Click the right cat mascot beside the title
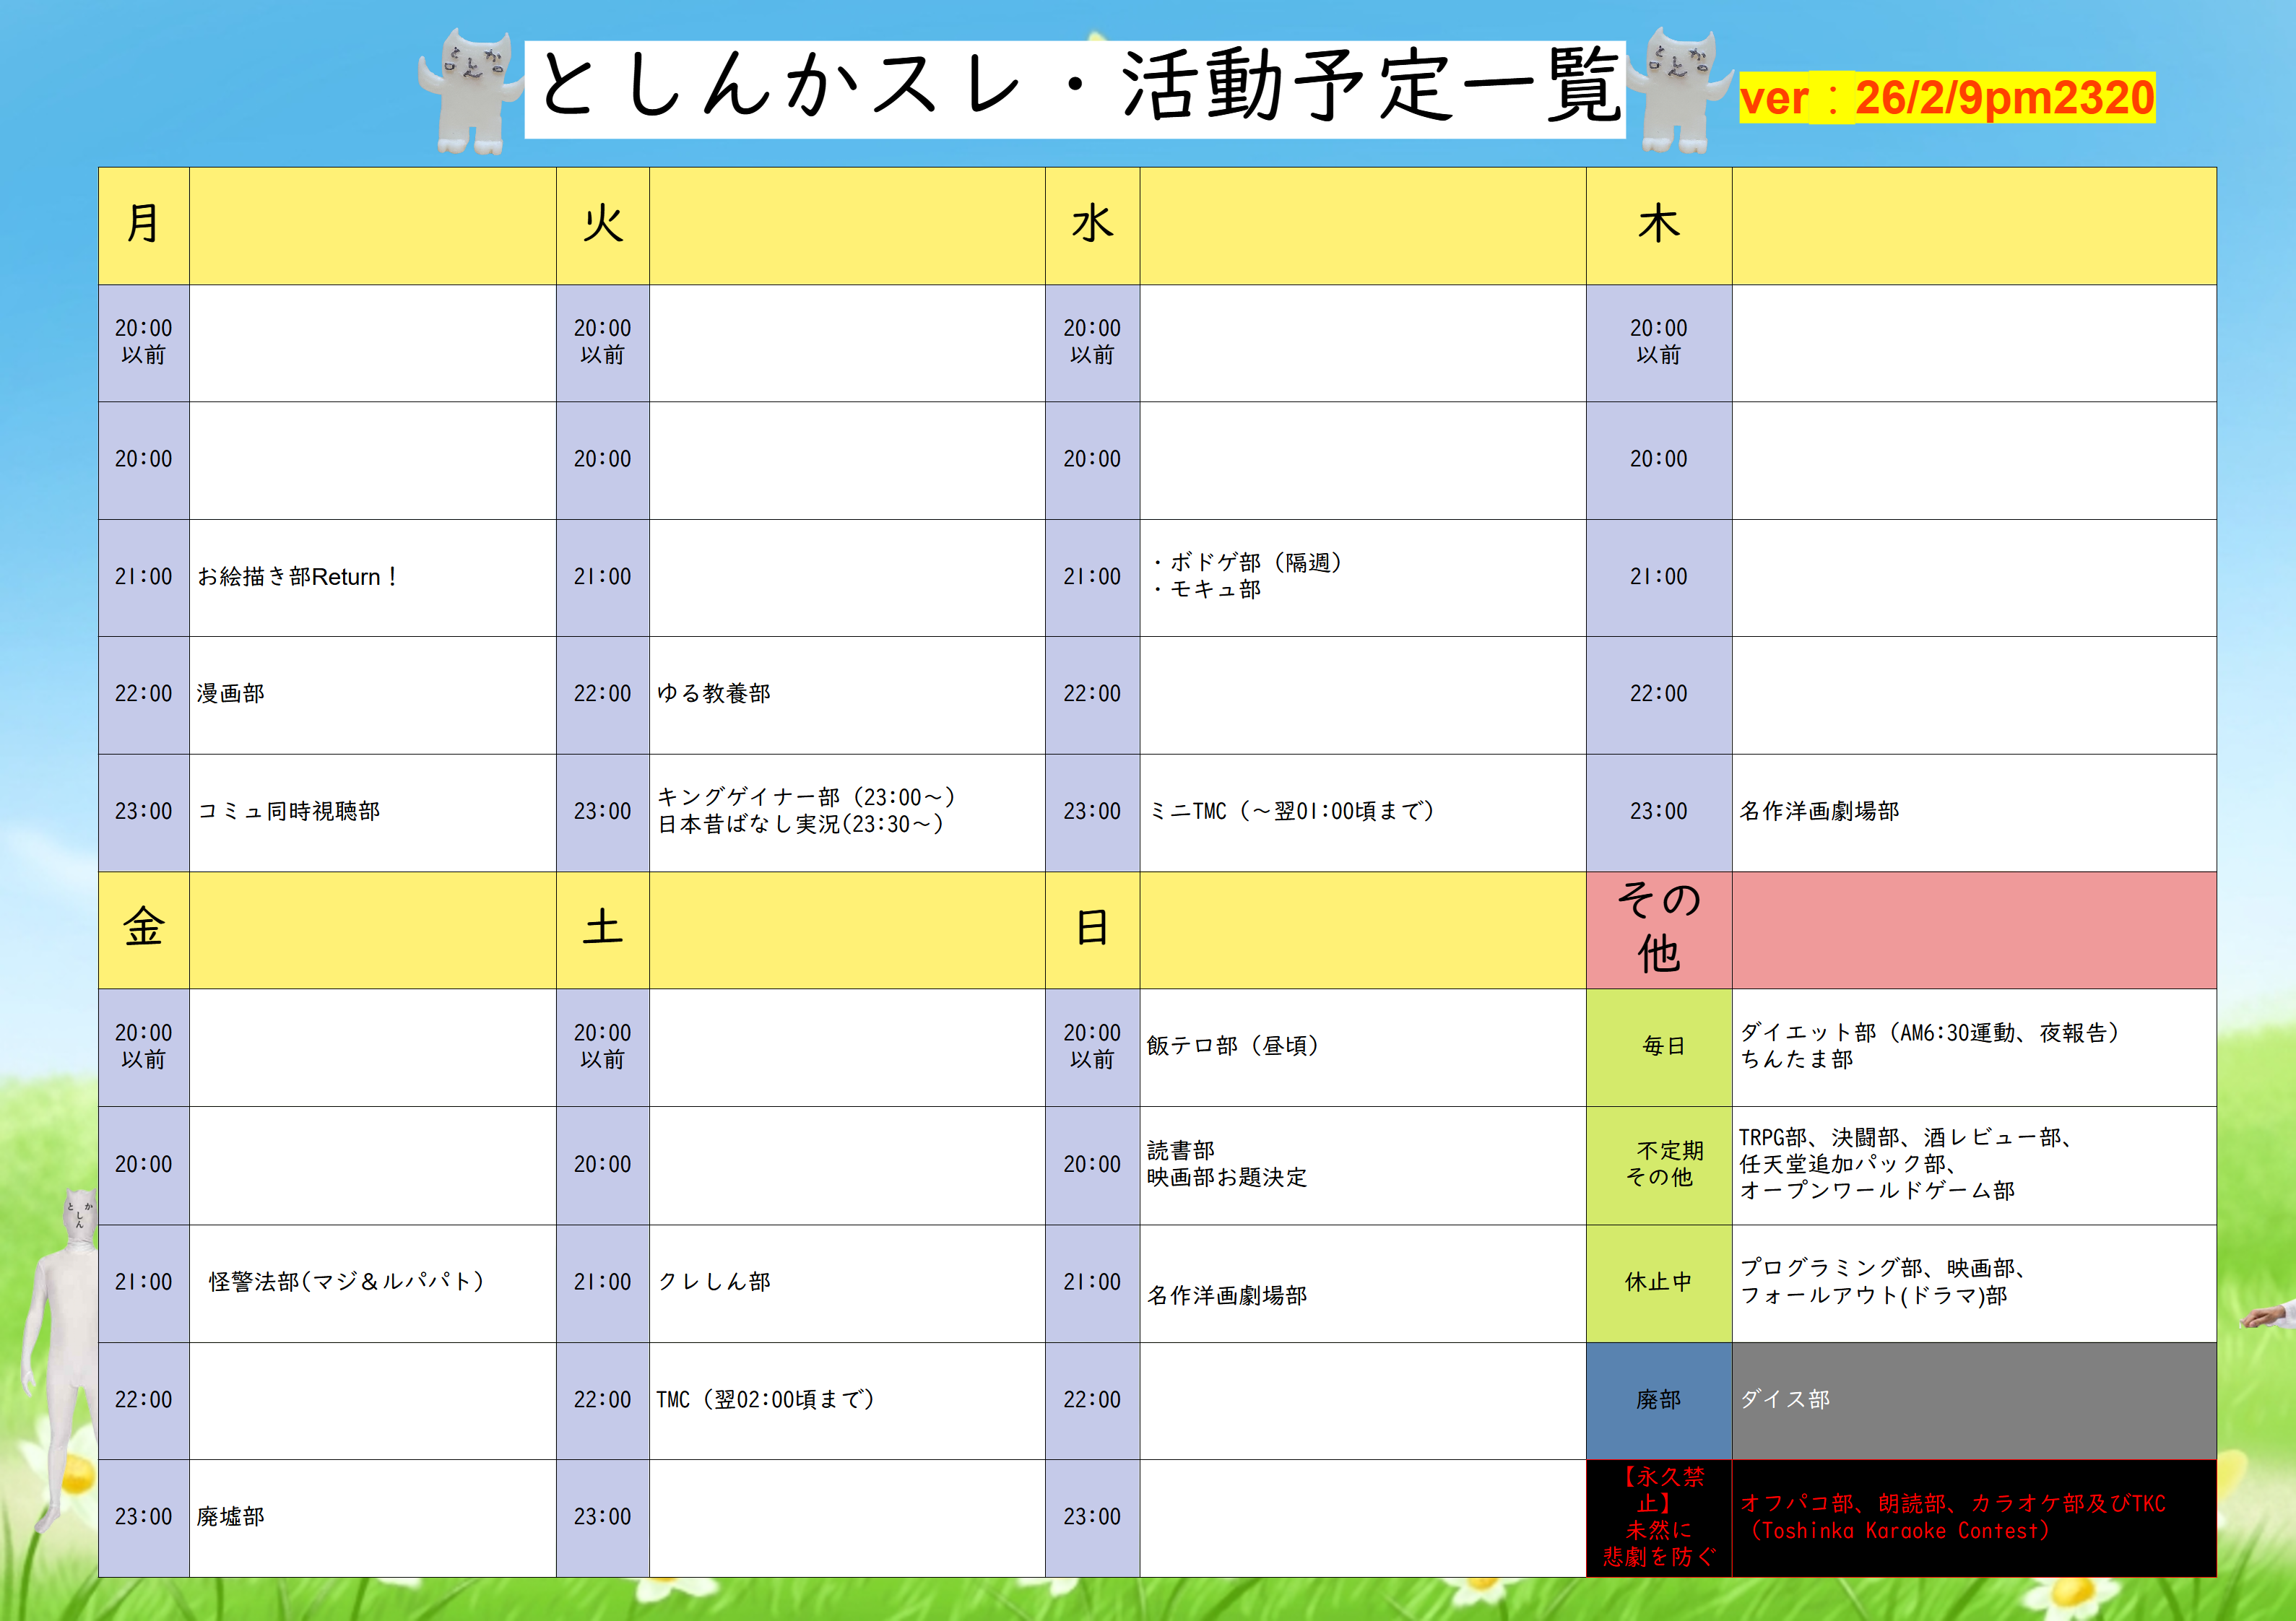The height and width of the screenshot is (1621, 2296). (x=1680, y=90)
